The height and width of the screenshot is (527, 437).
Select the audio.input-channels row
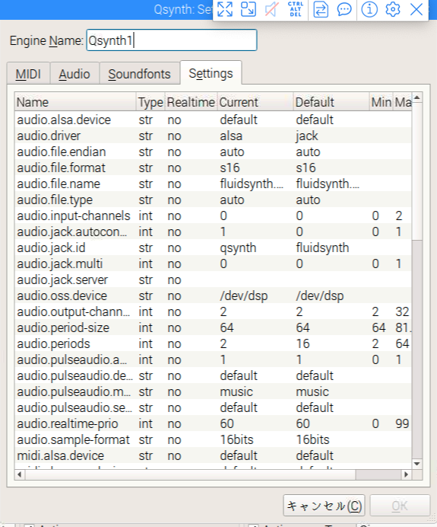[x=213, y=216]
